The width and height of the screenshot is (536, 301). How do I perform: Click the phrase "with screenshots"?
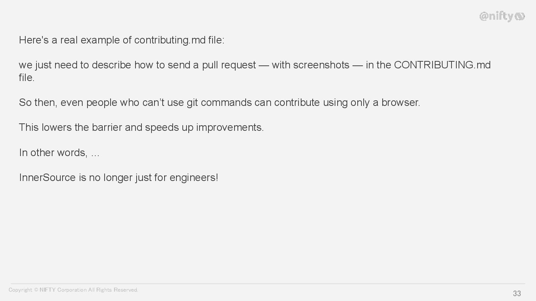tap(310, 65)
